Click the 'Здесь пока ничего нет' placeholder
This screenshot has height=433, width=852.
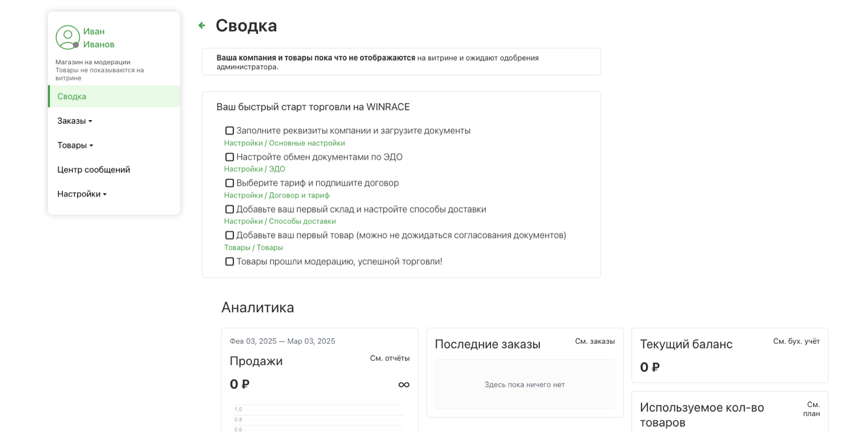(x=525, y=385)
